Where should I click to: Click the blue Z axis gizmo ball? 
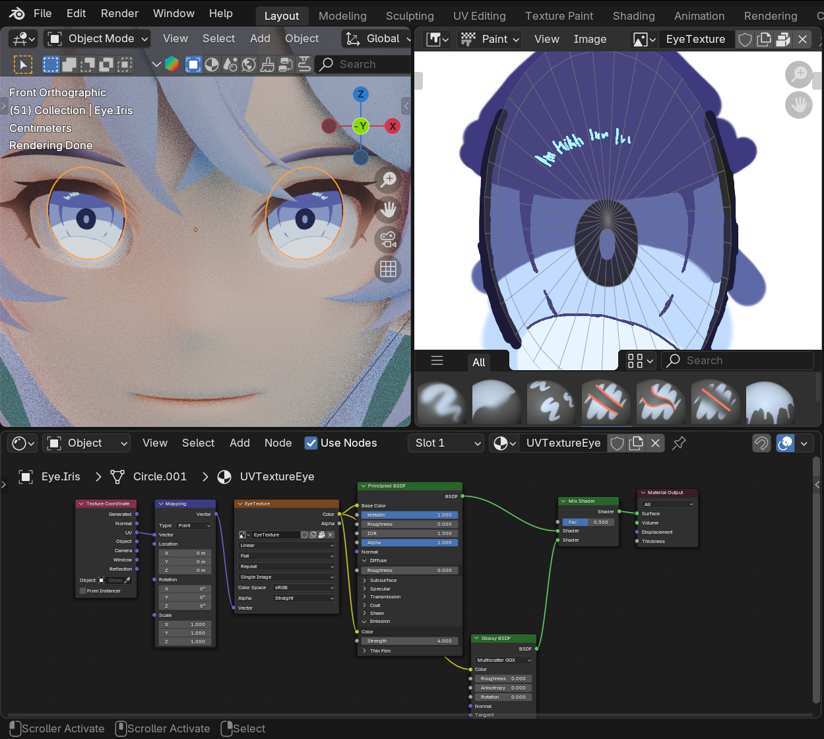click(360, 94)
